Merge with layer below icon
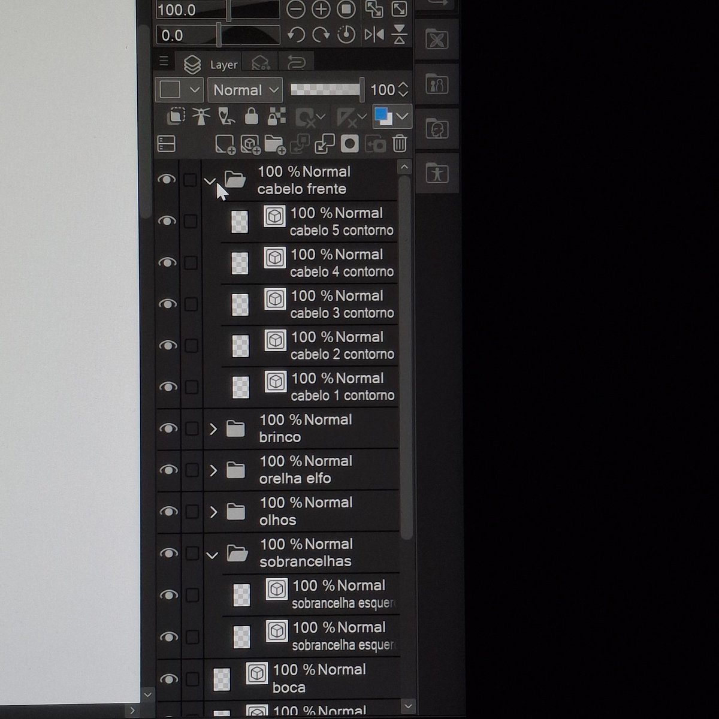 pyautogui.click(x=324, y=144)
